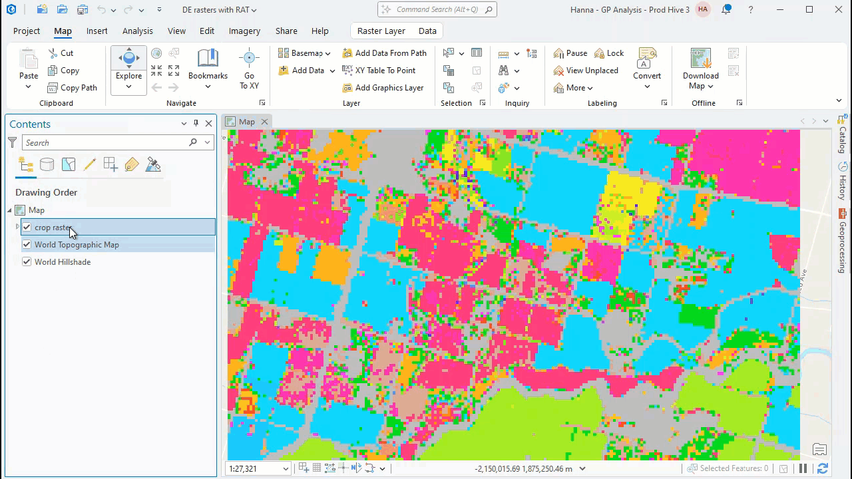Open the Add Graphics Layer tool
Screen dimensions: 852x479
coord(389,87)
